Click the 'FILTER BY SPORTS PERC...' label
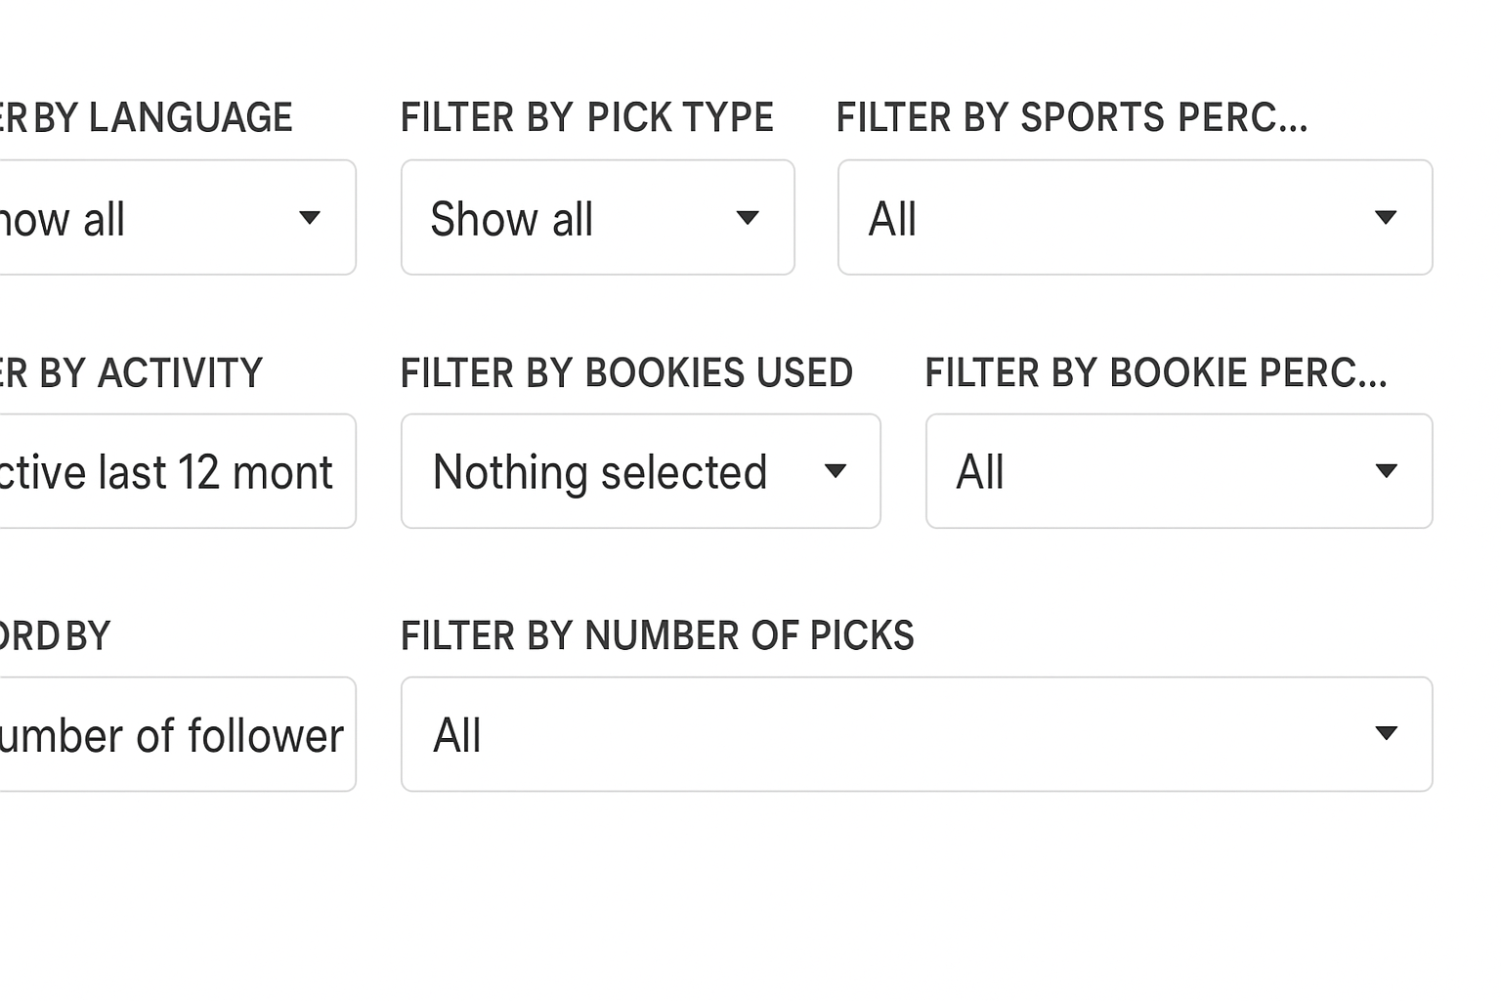This screenshot has width=1501, height=1001. 1071,118
